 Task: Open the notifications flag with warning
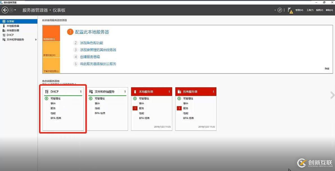[x=290, y=10]
